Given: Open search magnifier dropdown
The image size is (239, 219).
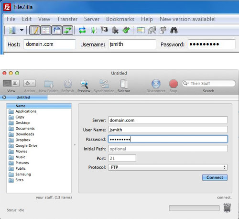Looking at the screenshot, I should click(186, 83).
